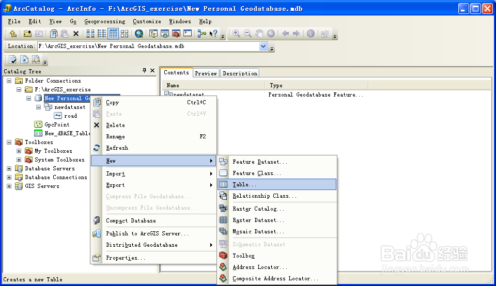496x286 pixels.
Task: Open the Distributed Geodatabase submenu
Action: click(x=153, y=245)
